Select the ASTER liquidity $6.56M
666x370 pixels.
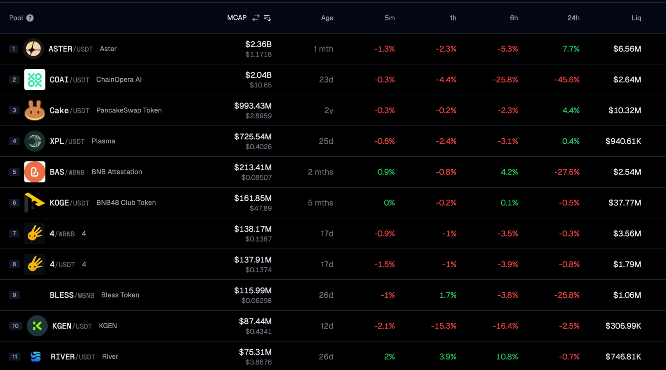627,49
